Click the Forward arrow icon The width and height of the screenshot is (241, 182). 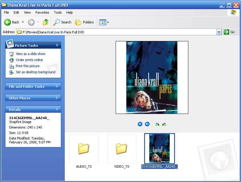pyautogui.click(x=31, y=22)
